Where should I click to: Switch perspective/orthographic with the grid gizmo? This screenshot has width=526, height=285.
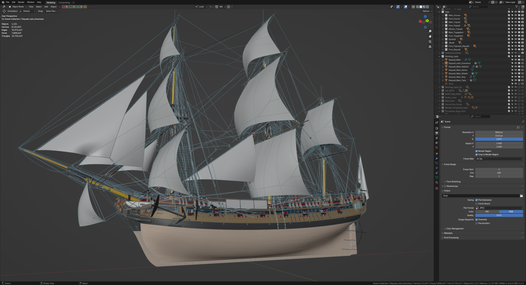pos(430,47)
